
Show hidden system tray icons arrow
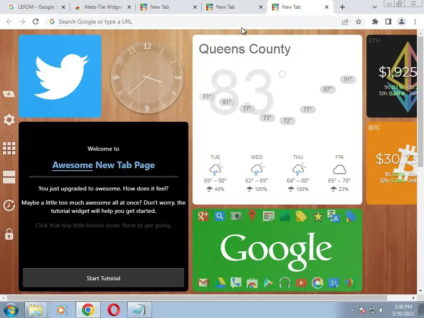click(352, 310)
